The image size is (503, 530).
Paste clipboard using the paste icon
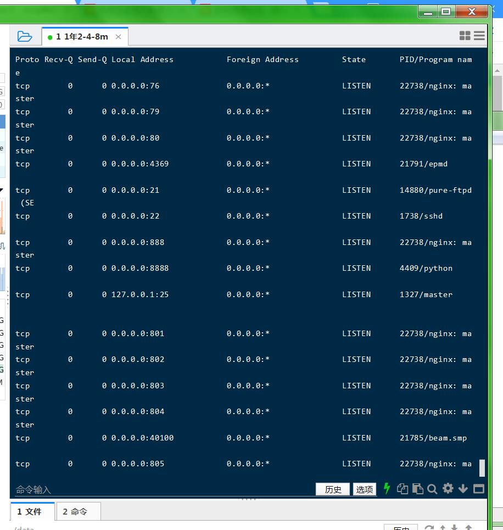[x=417, y=489]
